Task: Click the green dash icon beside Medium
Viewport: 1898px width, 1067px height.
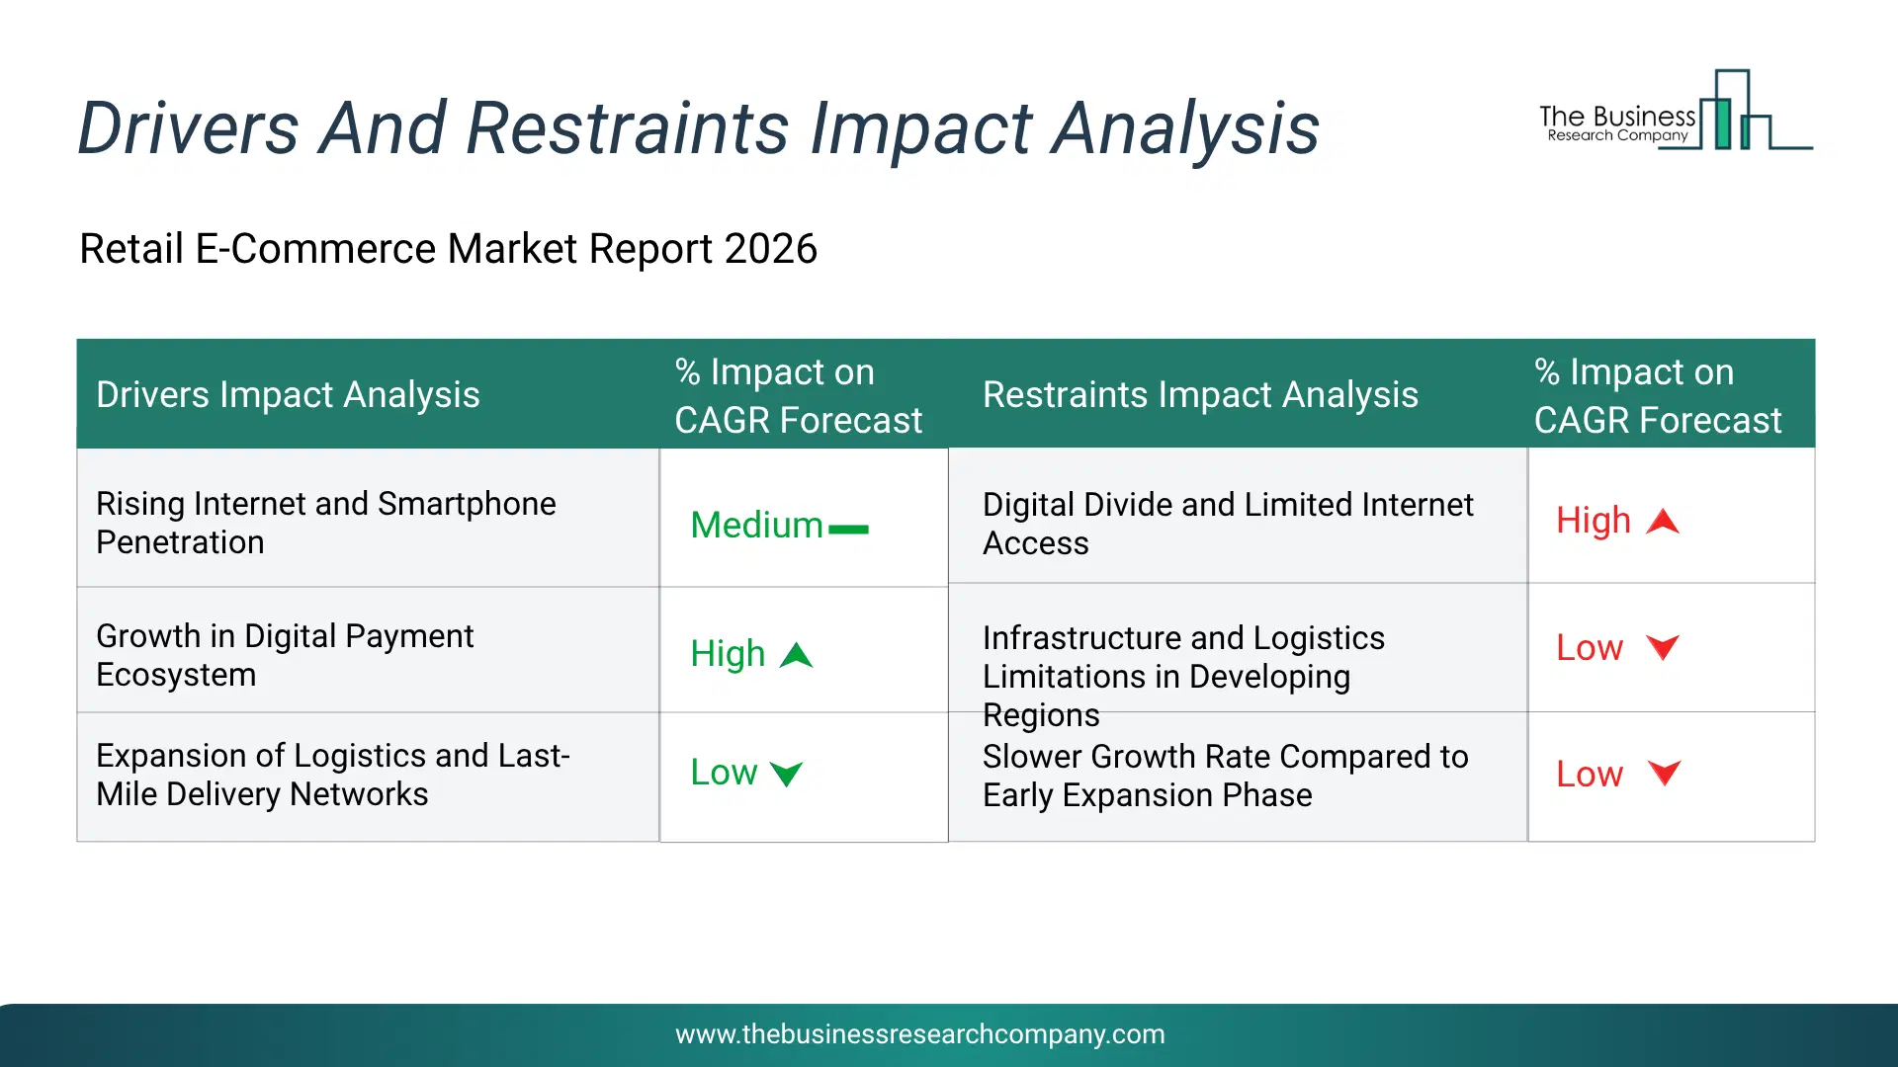Action: coord(848,530)
